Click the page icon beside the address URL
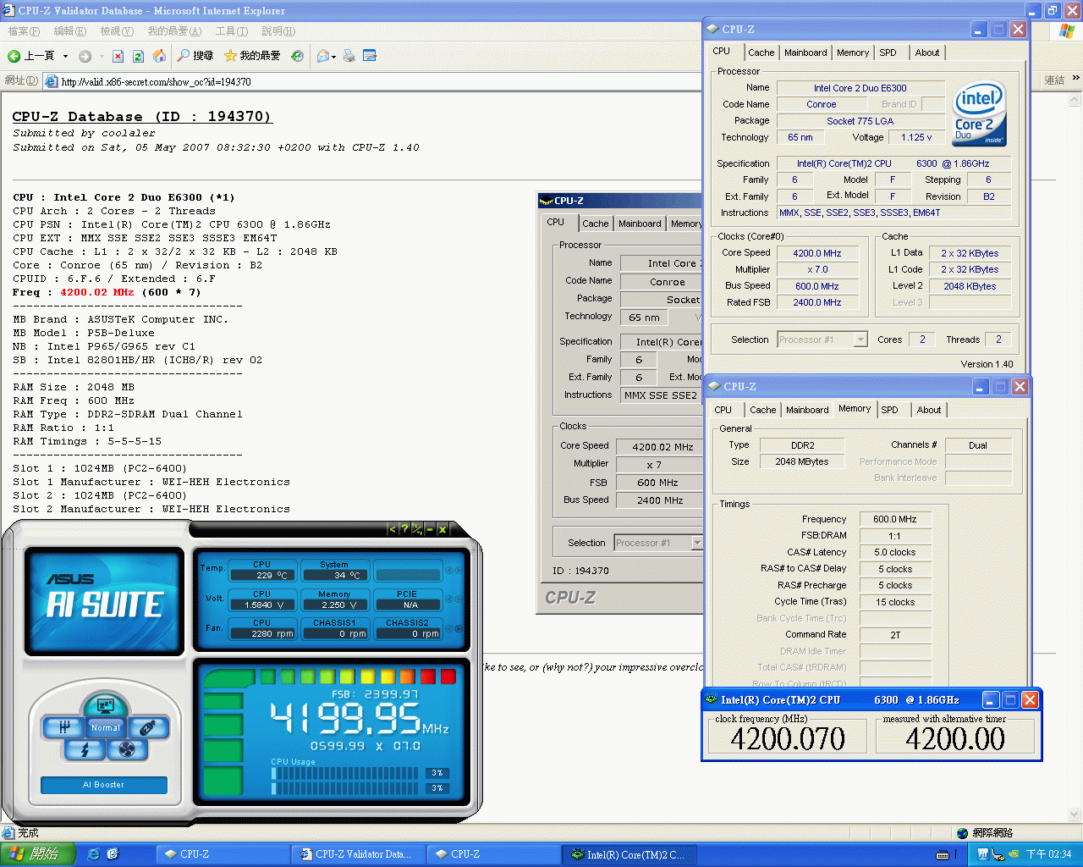 coord(51,81)
